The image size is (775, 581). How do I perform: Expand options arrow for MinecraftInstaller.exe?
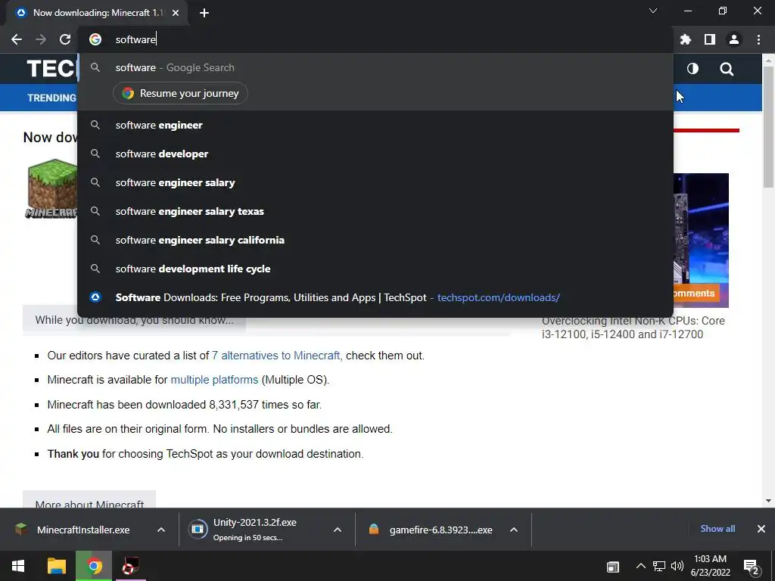[161, 530]
